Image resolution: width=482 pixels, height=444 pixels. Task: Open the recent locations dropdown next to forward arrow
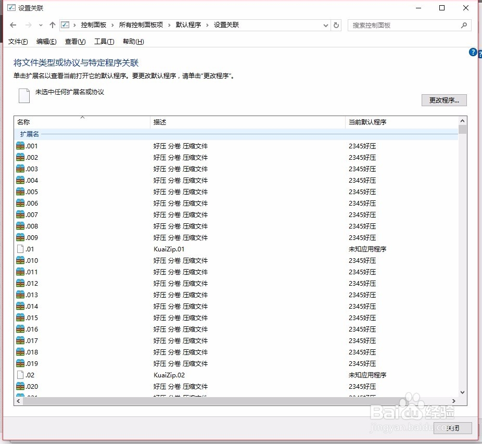click(41, 24)
